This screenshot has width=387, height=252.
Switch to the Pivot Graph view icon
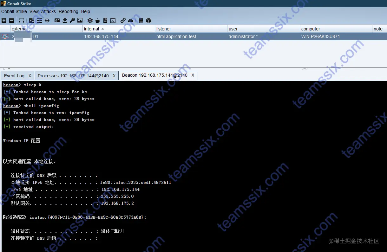point(32,20)
